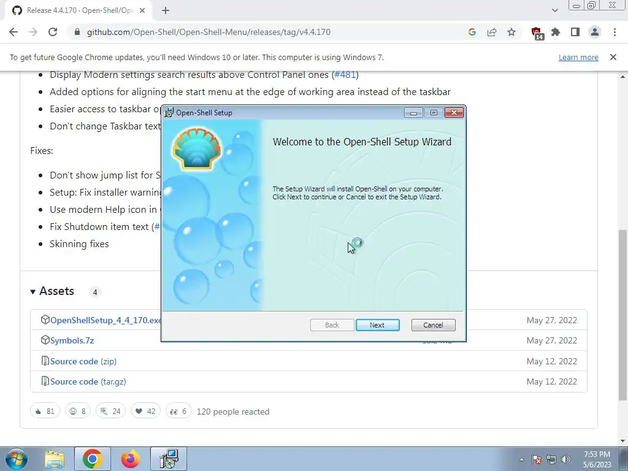Open Chrome three-dot menu
The width and height of the screenshot is (628, 471).
pyautogui.click(x=615, y=32)
